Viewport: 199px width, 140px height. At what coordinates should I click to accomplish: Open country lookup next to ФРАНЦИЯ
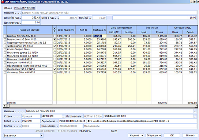[63, 116]
